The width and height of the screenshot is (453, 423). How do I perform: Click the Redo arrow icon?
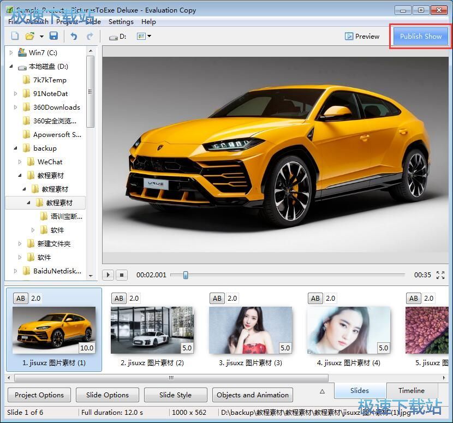point(90,36)
